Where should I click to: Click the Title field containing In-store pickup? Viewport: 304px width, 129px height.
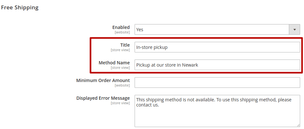pyautogui.click(x=217, y=47)
